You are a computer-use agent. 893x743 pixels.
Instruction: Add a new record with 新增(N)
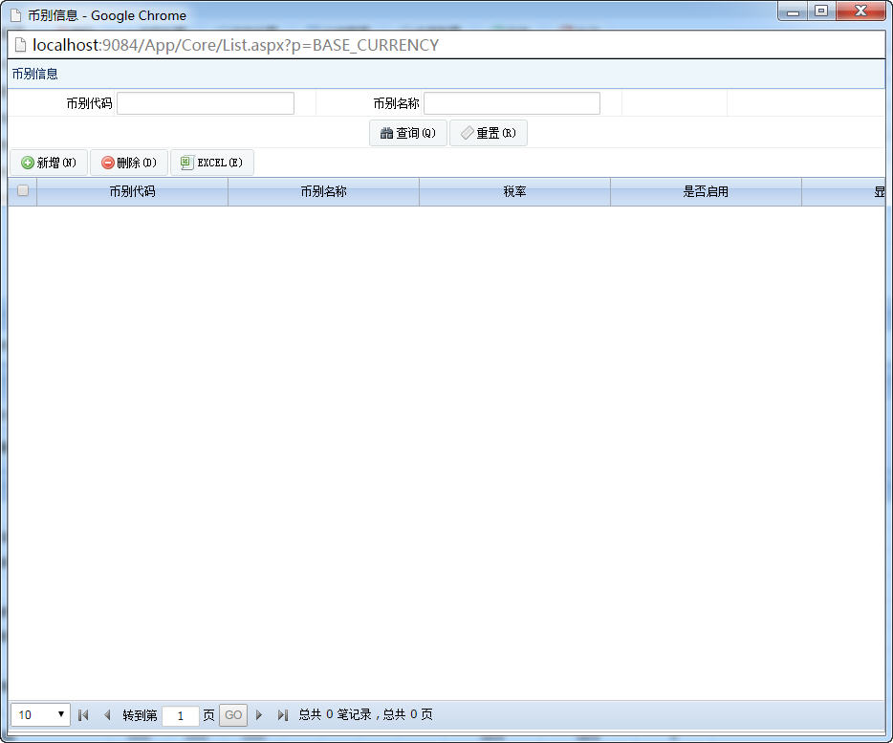[x=49, y=163]
